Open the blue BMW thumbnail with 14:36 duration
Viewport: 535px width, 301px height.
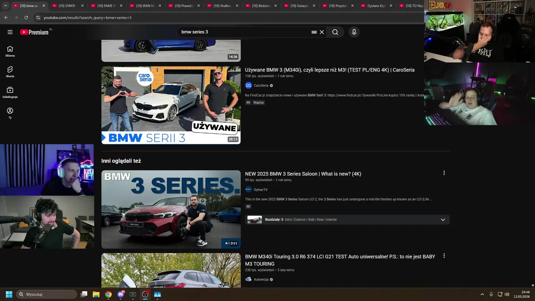point(171,51)
